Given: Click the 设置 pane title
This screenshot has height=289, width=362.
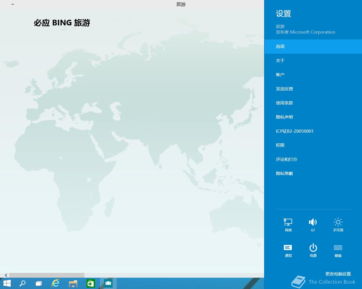Looking at the screenshot, I should click(x=283, y=14).
